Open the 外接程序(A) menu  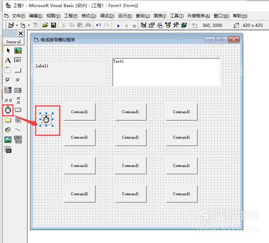(x=199, y=16)
